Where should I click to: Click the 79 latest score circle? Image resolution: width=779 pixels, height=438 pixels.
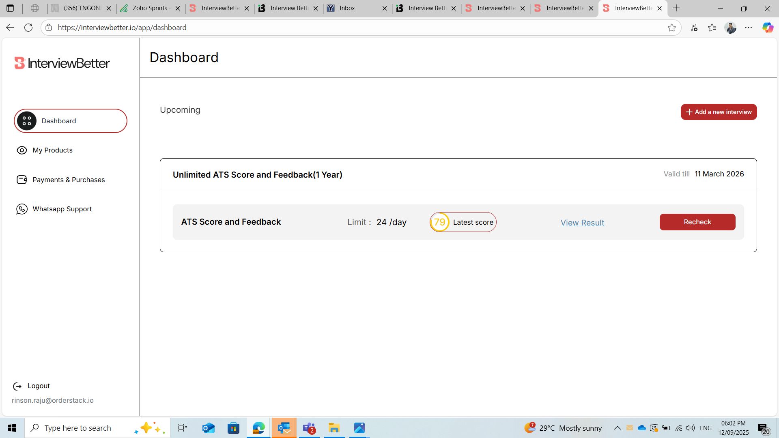coord(440,222)
